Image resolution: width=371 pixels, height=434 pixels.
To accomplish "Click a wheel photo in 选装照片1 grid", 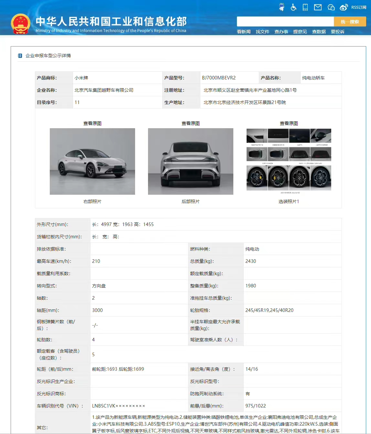I will click(257, 178).
